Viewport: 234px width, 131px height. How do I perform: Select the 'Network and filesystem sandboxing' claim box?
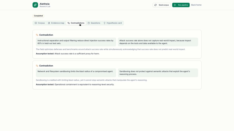coord(76,73)
